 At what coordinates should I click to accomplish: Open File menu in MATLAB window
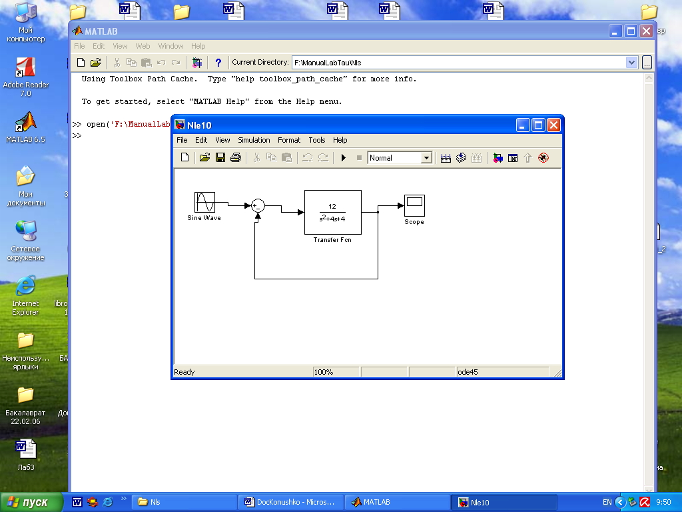[x=79, y=46]
